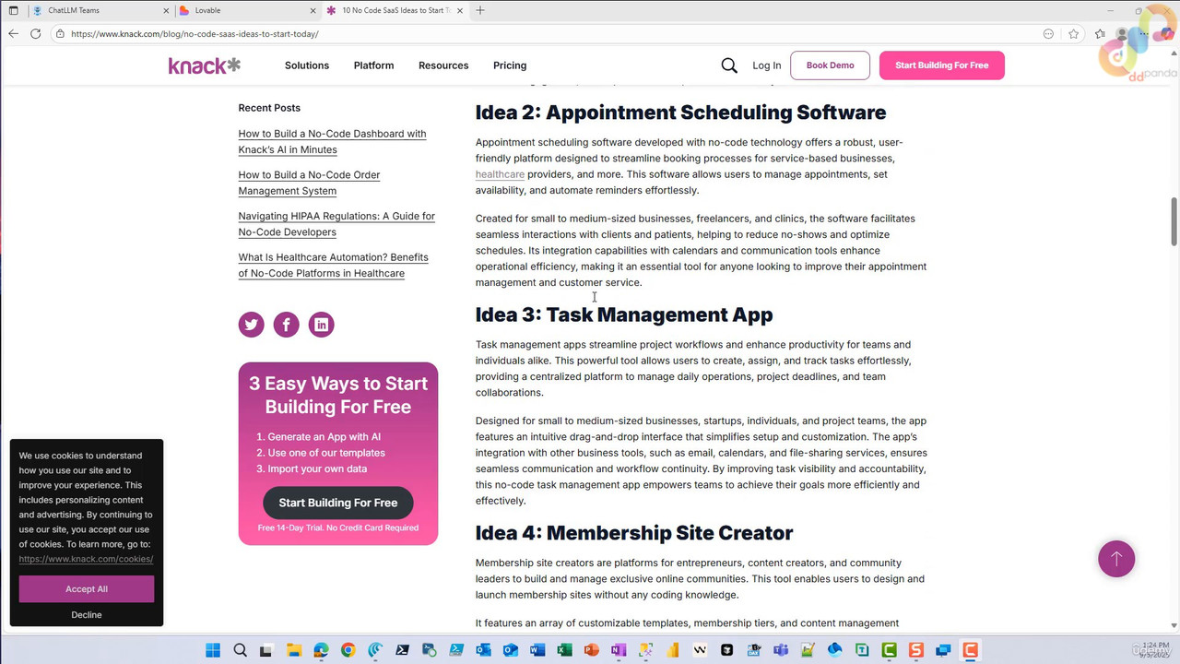Share the post via the Twitter icon

pos(251,325)
